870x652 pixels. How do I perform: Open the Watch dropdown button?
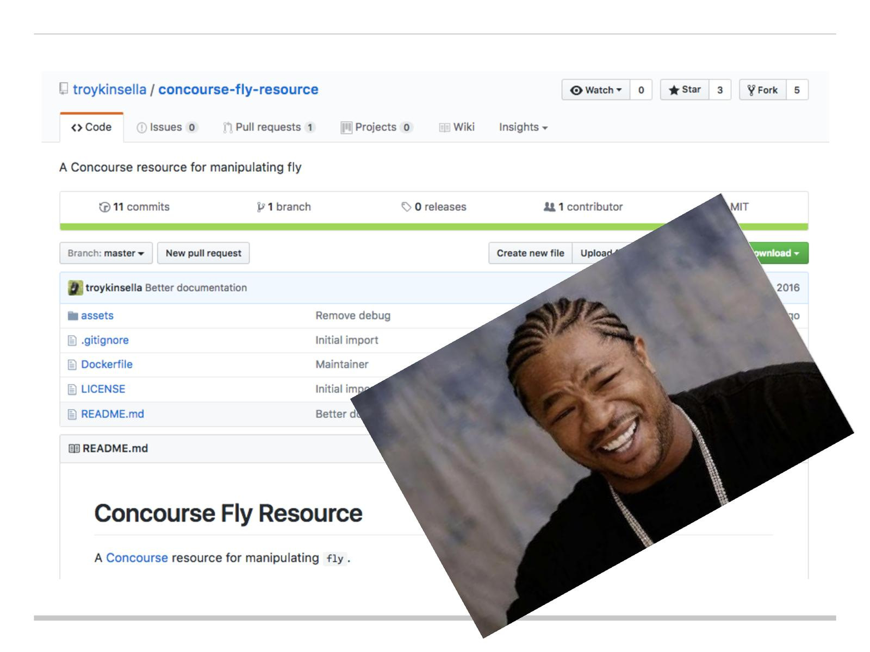point(596,90)
